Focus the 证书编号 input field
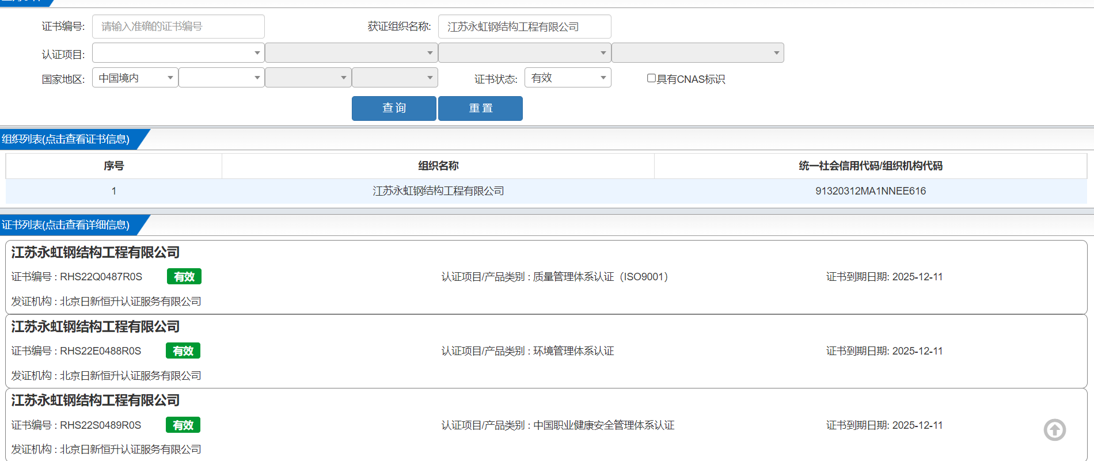1094x461 pixels. [178, 26]
